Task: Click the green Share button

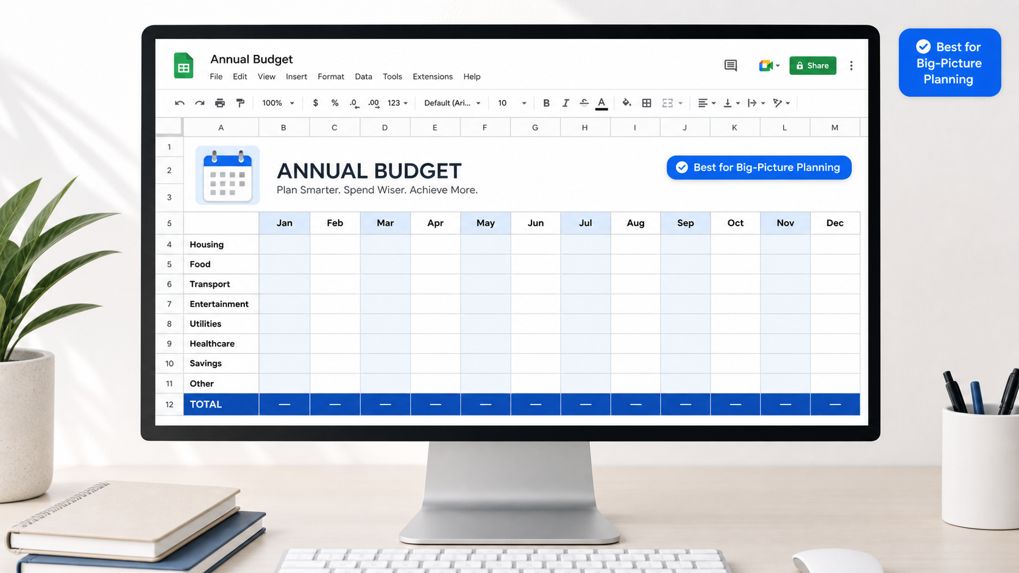Action: point(812,65)
